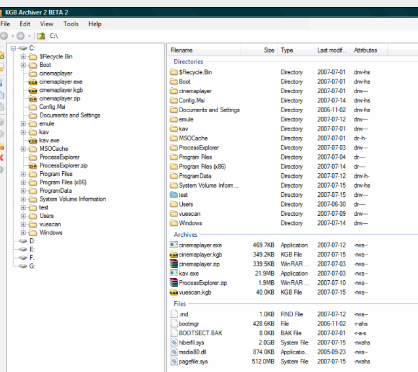The image size is (418, 372).
Task: Click the cinemaplayer.zip WinRAR icon in list
Action: click(174, 264)
